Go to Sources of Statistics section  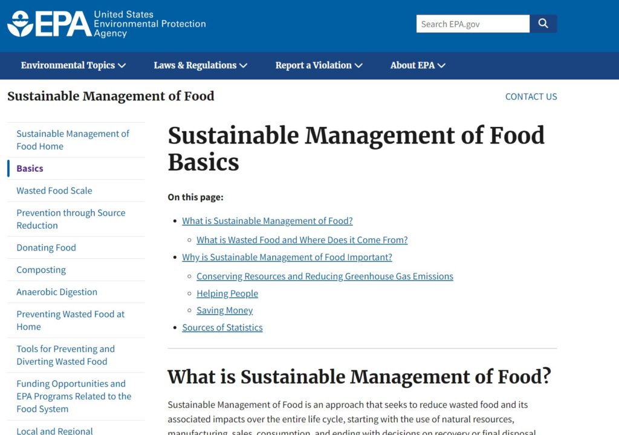[x=222, y=328]
